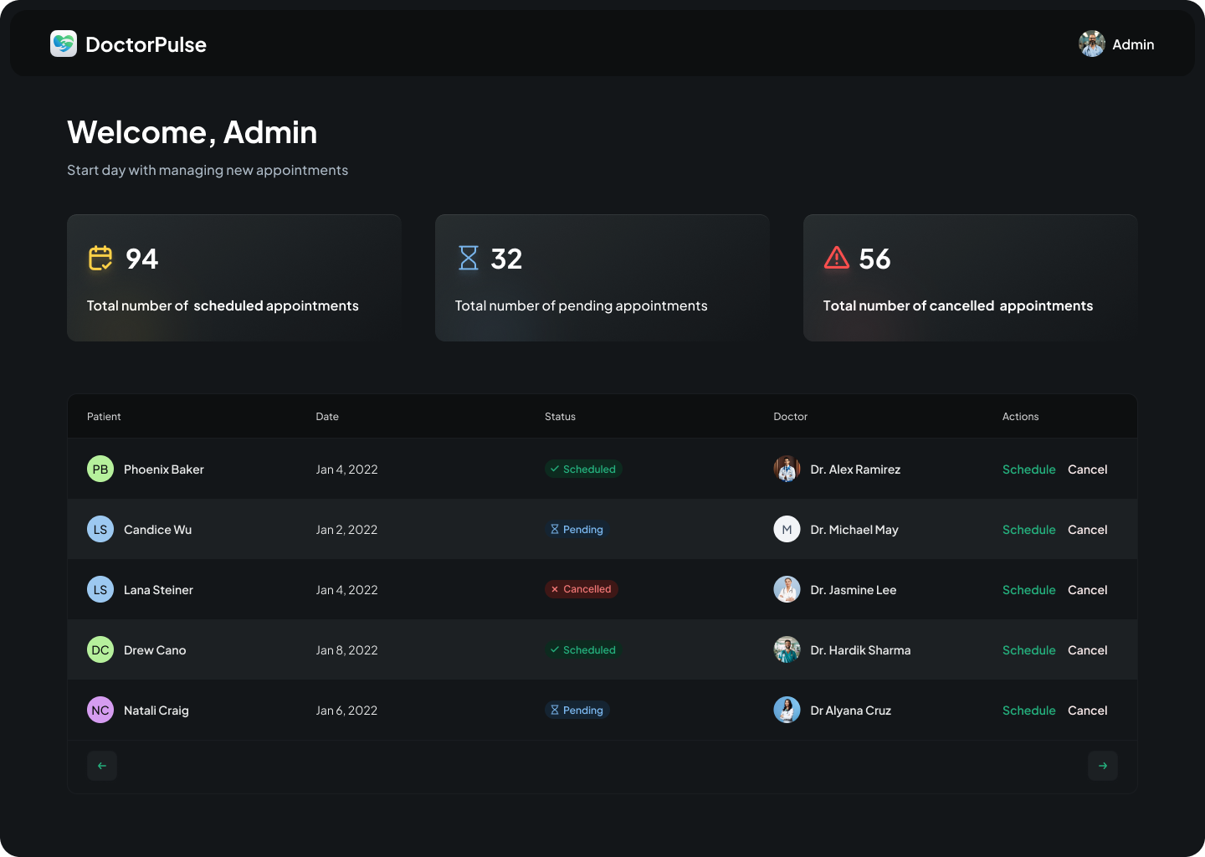Schedule Phoenix Baker's appointment
This screenshot has width=1205, height=857.
click(x=1028, y=470)
